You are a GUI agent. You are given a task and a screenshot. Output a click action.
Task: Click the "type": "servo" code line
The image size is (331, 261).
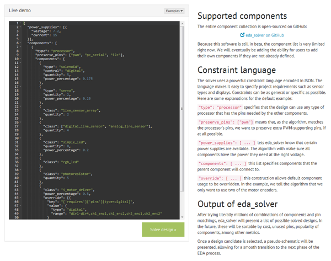(59, 90)
